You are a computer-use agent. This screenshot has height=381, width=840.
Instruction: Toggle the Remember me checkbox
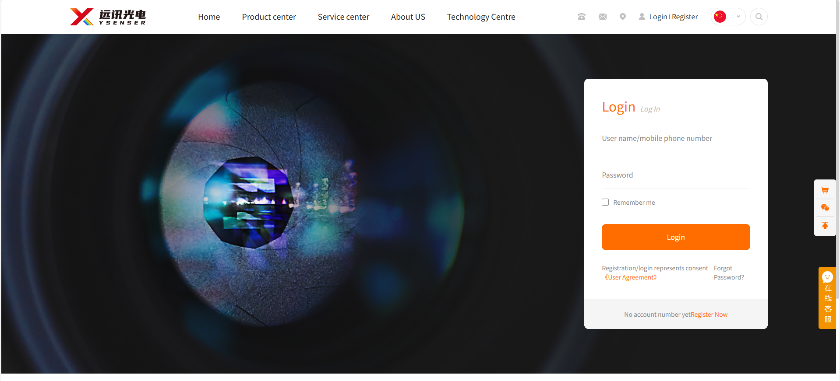pyautogui.click(x=605, y=202)
